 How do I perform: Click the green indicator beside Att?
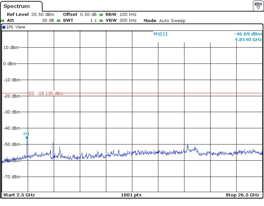pyautogui.click(x=3, y=21)
